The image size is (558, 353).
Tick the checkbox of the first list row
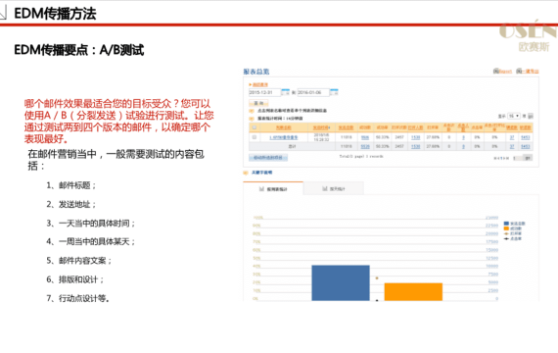255,137
